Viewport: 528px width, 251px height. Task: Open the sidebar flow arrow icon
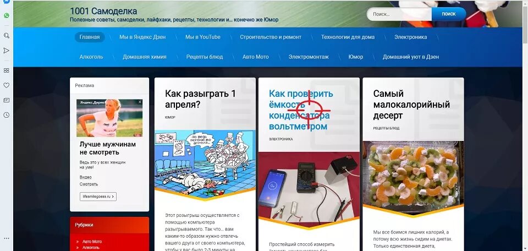[7, 51]
